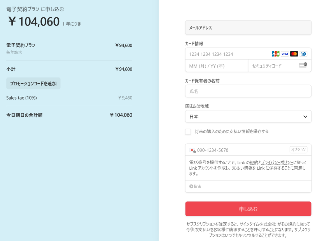Click the 電子契約プラン に申し込む heading
The width and height of the screenshot is (322, 241).
tap(35, 9)
